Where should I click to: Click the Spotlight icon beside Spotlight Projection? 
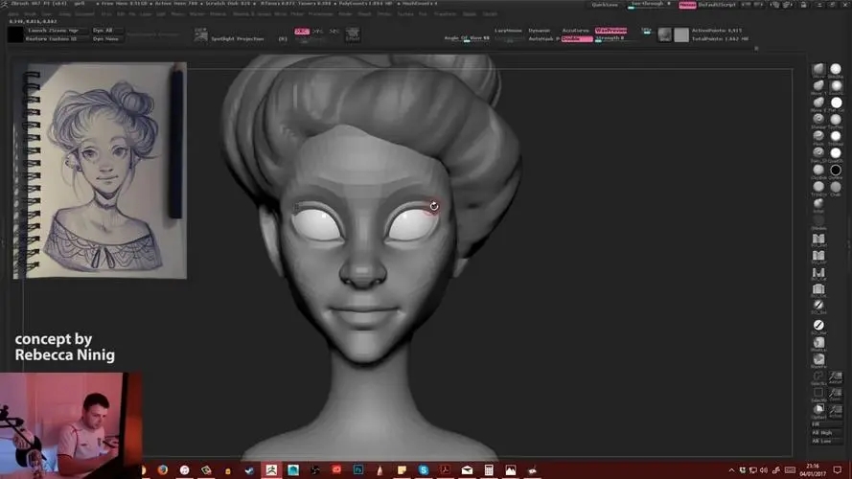[x=200, y=34]
